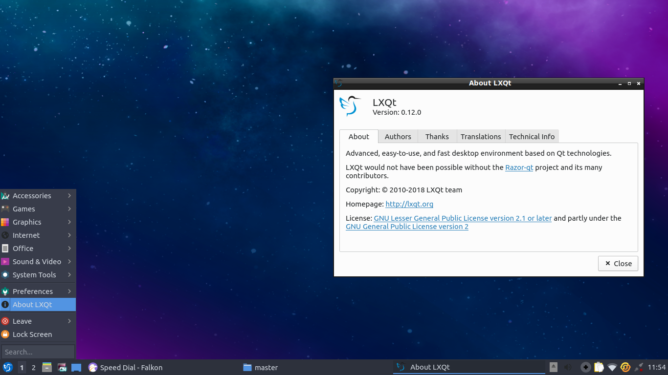Click the volume speaker icon in tray
668x375 pixels.
point(568,367)
